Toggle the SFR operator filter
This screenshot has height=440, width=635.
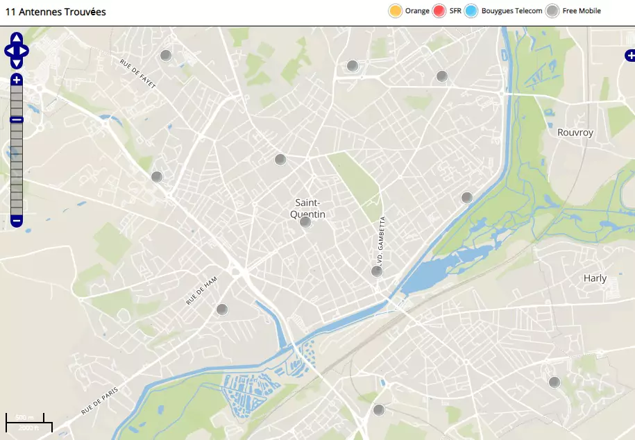(x=439, y=11)
